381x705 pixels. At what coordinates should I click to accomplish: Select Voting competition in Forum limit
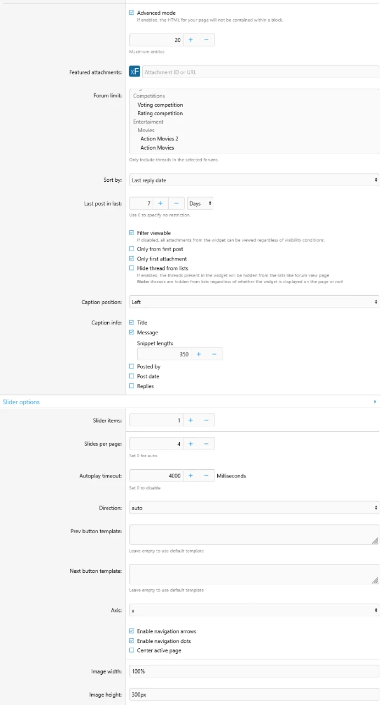[x=160, y=105]
